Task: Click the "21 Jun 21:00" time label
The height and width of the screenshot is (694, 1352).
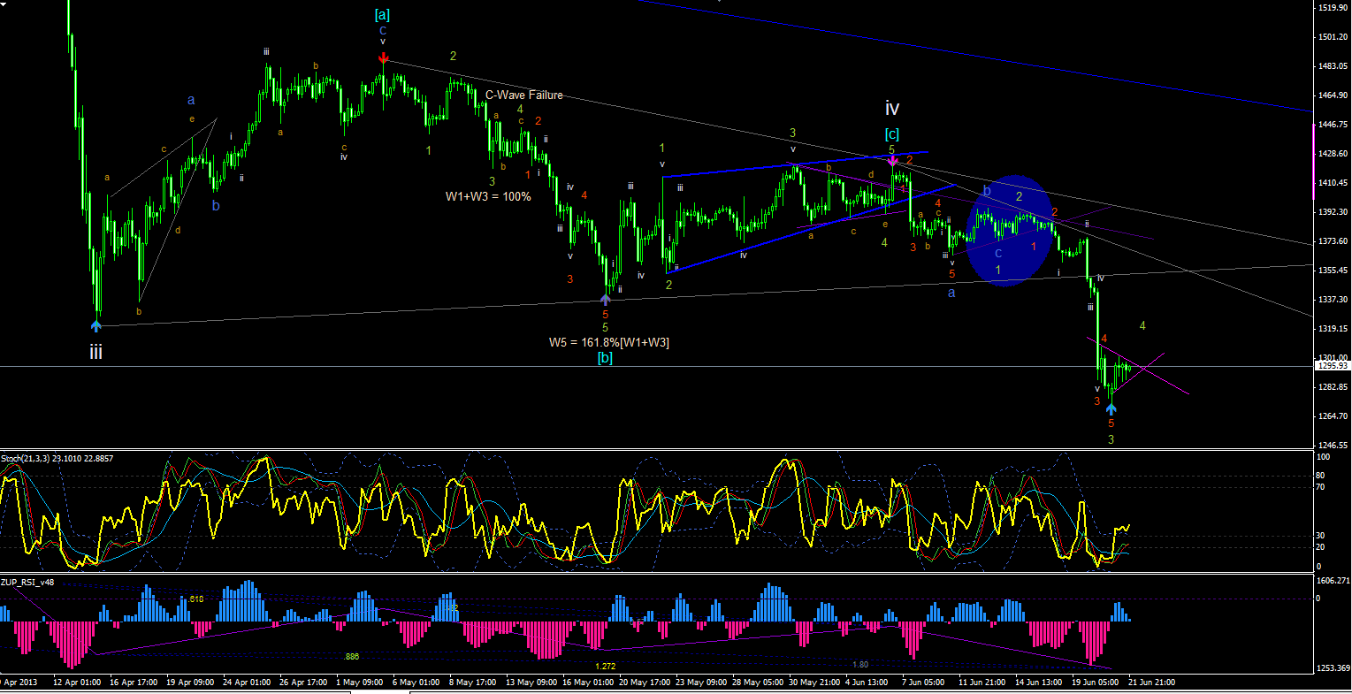Action: [x=1152, y=683]
